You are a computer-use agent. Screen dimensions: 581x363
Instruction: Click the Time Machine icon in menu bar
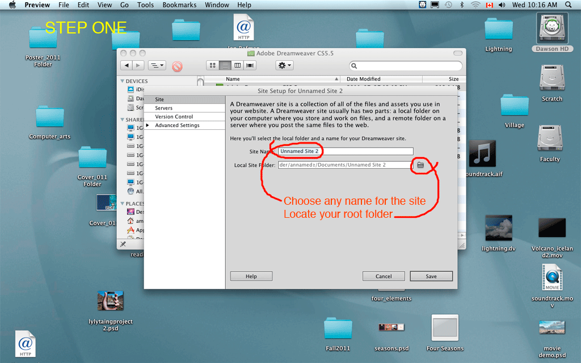point(448,5)
